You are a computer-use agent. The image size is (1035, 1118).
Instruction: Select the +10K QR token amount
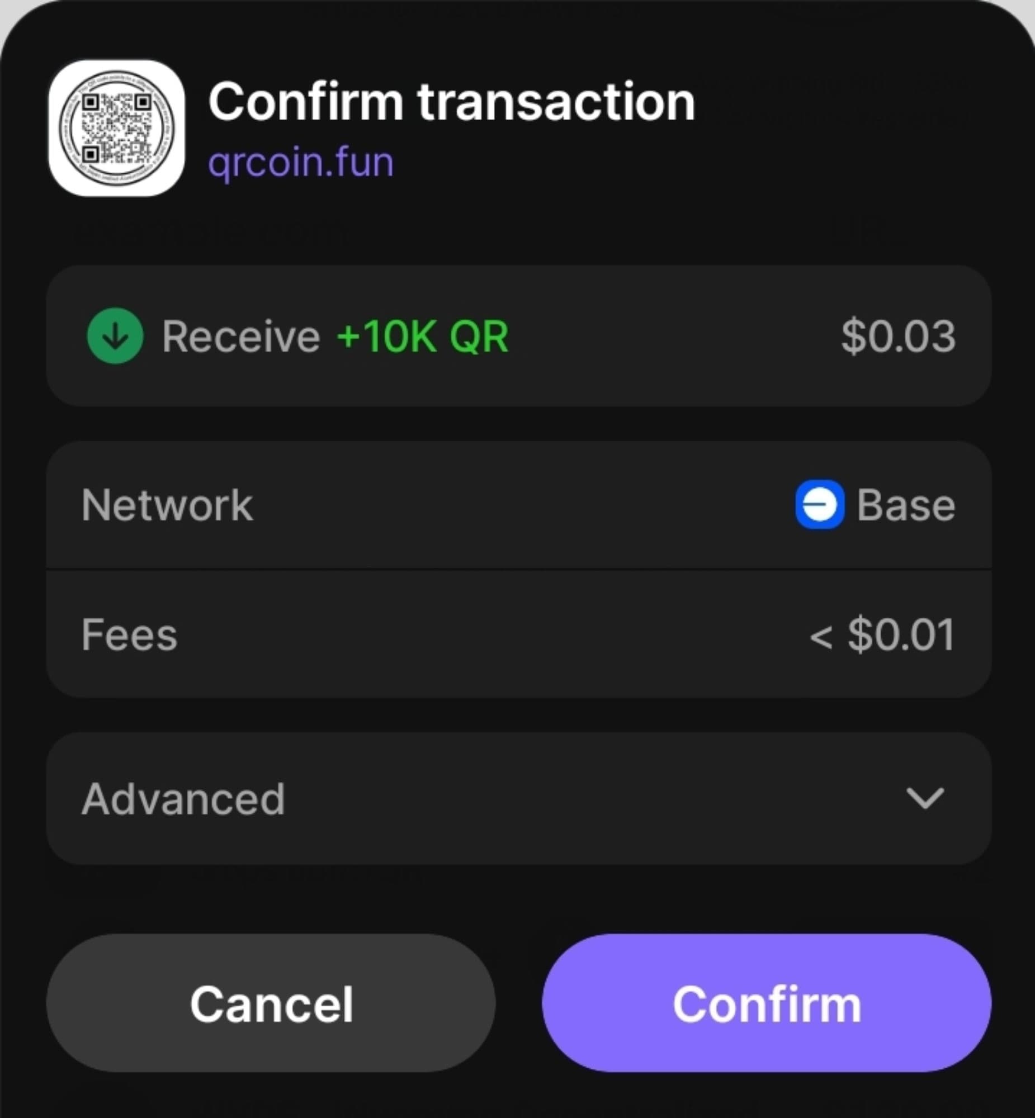pos(422,337)
